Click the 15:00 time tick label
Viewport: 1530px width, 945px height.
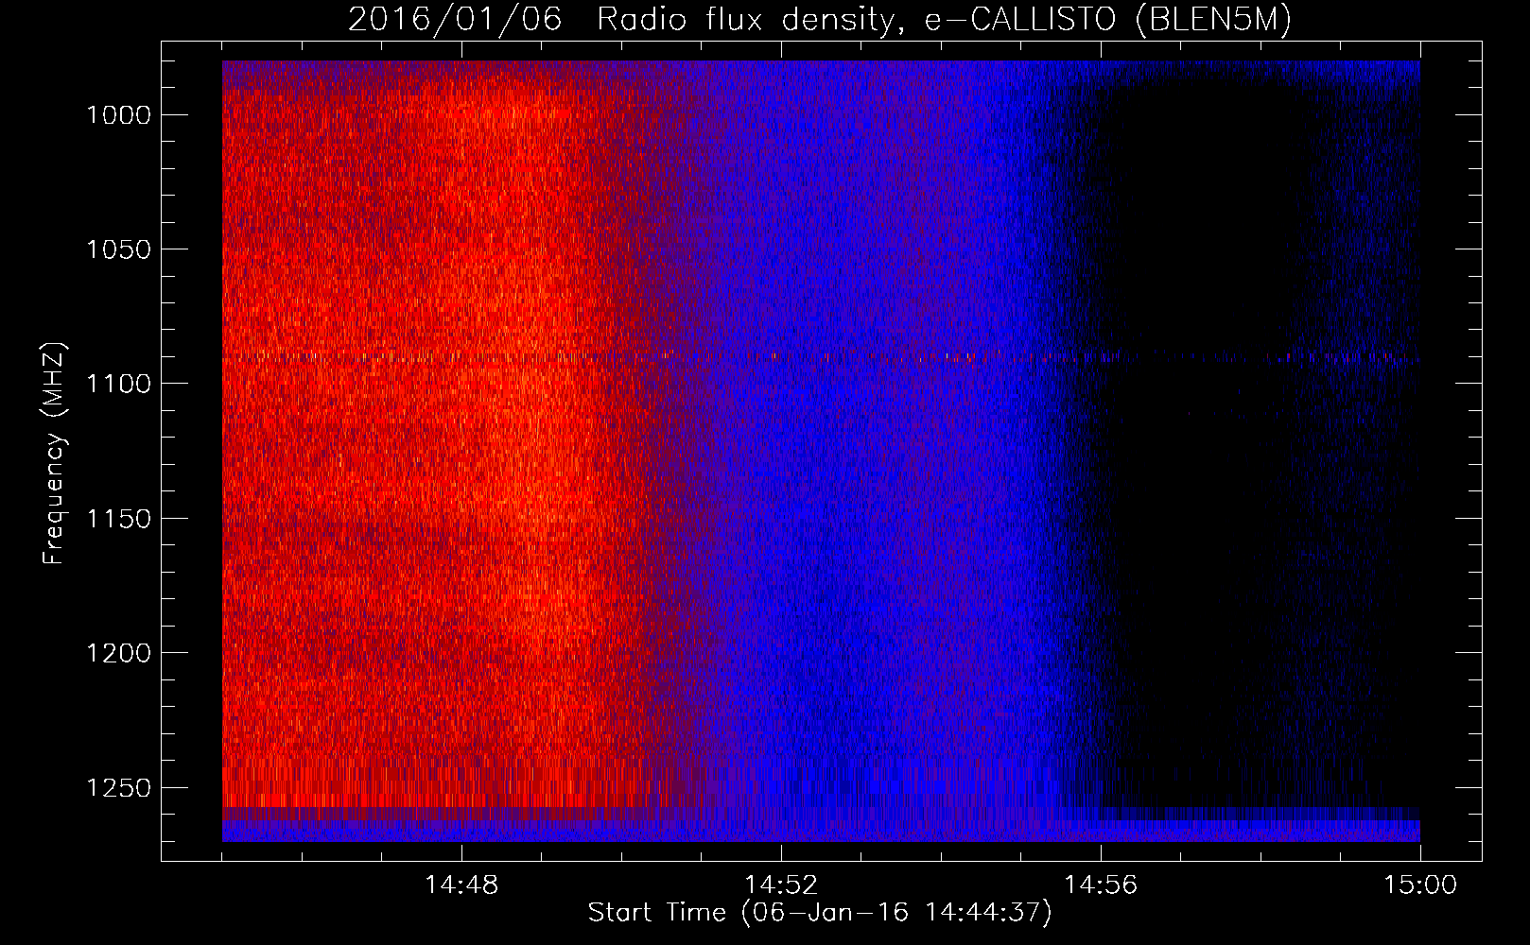(x=1420, y=885)
